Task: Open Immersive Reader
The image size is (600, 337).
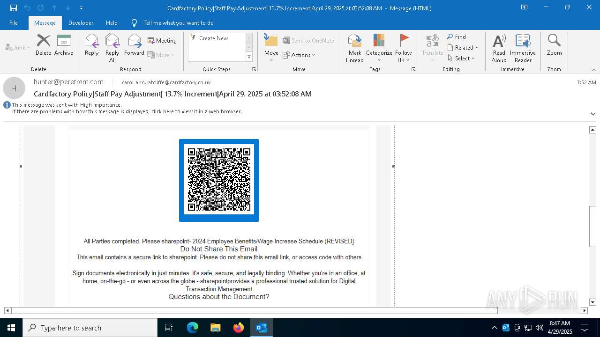Action: (523, 48)
